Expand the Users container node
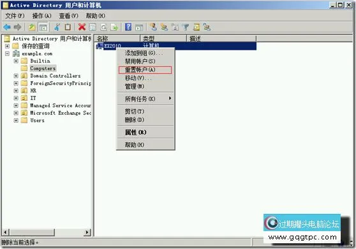The height and width of the screenshot is (249, 356). click(x=16, y=120)
